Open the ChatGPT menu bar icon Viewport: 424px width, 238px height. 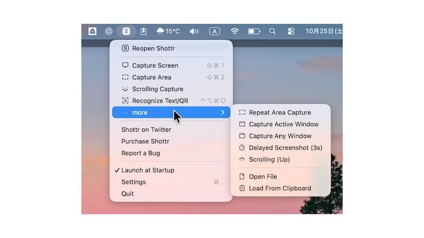point(109,31)
